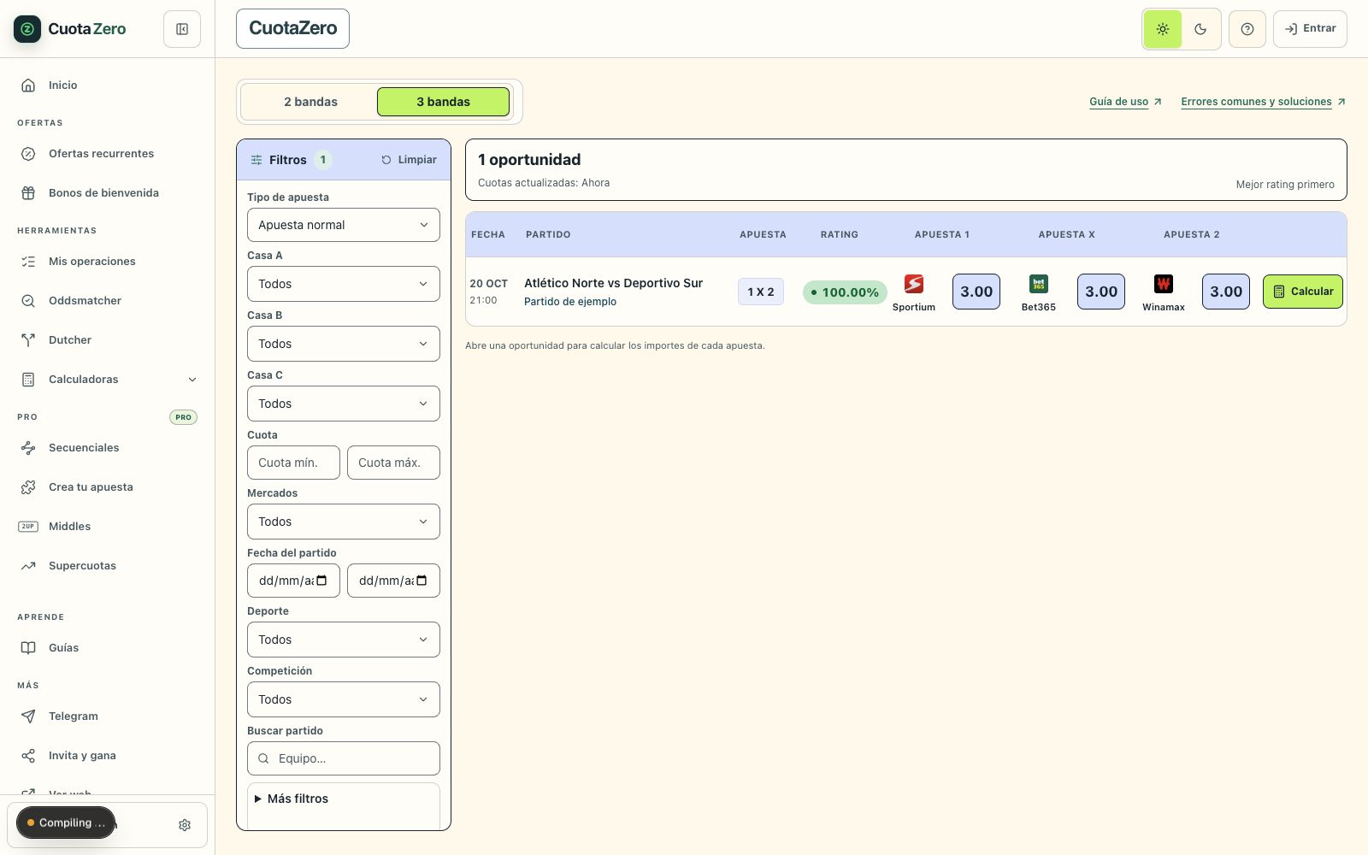Click the Entrar login button
The height and width of the screenshot is (855, 1368).
[1310, 29]
